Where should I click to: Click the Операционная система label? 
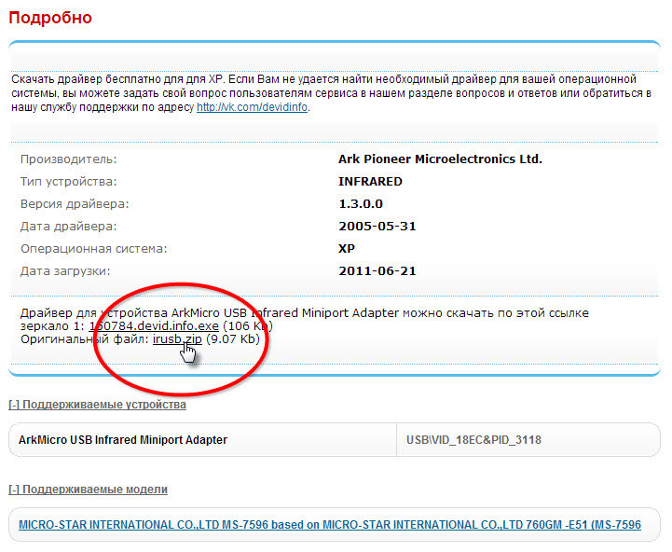coord(94,248)
